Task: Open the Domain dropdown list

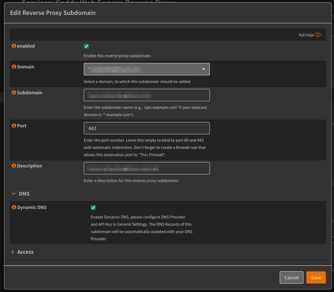Action: [x=146, y=69]
